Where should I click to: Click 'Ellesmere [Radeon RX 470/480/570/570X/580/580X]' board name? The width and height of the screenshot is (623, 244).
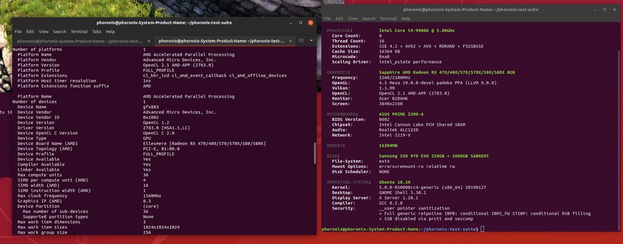coord(204,143)
